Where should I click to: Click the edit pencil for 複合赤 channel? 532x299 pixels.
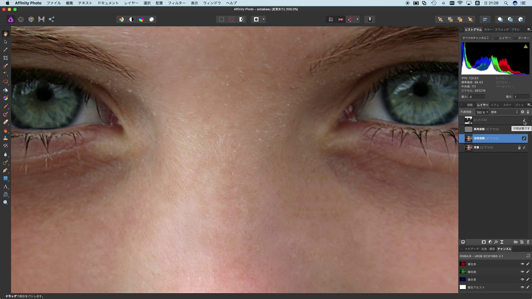pos(528,264)
